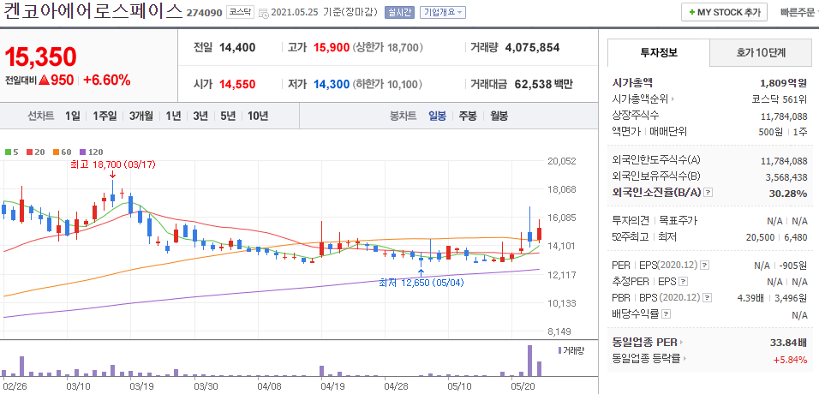Click same-industry change +5.84%

tap(792, 359)
